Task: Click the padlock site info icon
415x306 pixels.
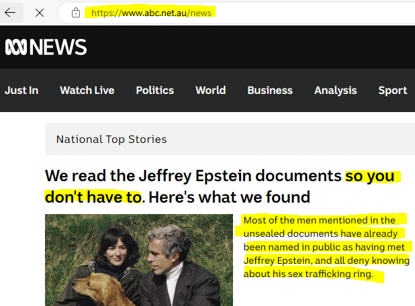Action: click(x=76, y=13)
